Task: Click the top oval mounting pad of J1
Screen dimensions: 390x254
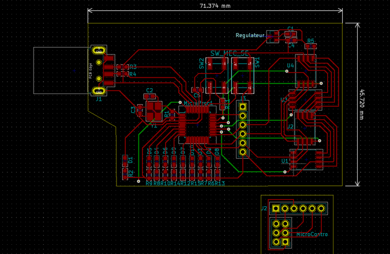Action: click(99, 51)
